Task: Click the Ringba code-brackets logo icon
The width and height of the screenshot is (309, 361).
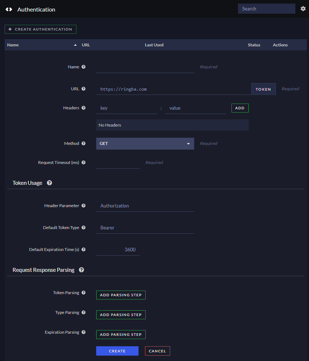Action: coord(9,9)
